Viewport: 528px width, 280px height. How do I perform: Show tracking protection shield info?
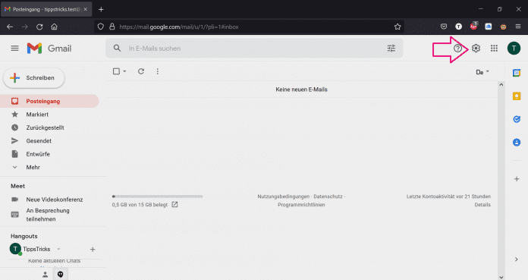pyautogui.click(x=100, y=27)
